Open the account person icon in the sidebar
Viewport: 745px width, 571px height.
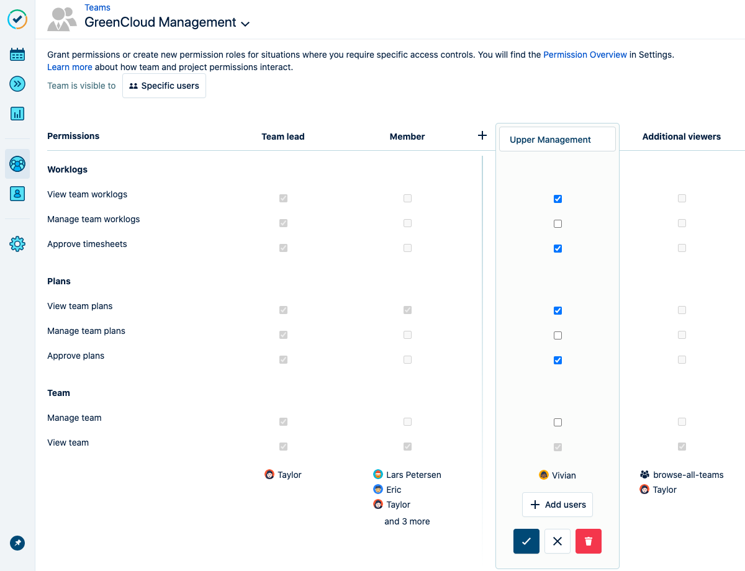[x=17, y=194]
